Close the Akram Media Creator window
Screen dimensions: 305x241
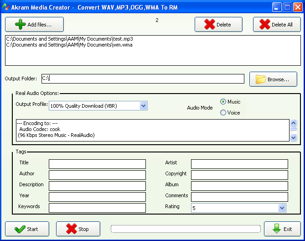coord(298,7)
